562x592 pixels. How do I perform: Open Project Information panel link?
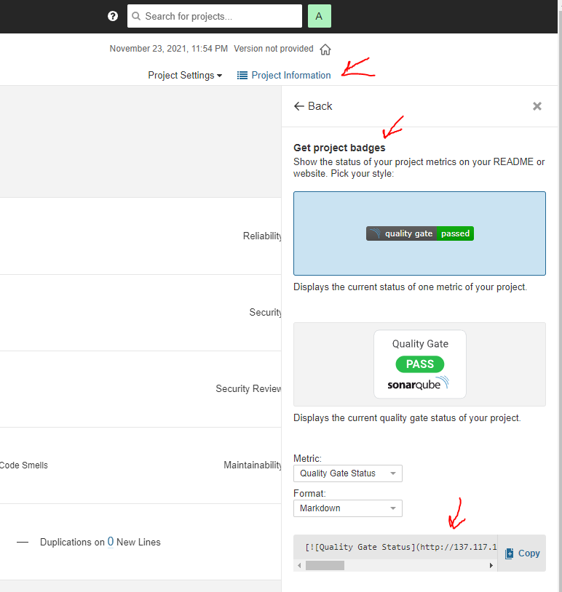point(284,76)
